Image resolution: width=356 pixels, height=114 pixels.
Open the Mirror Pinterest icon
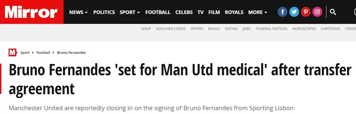click(x=306, y=12)
